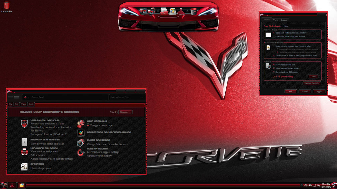Open the gear shifter taskbar app

(12, 185)
